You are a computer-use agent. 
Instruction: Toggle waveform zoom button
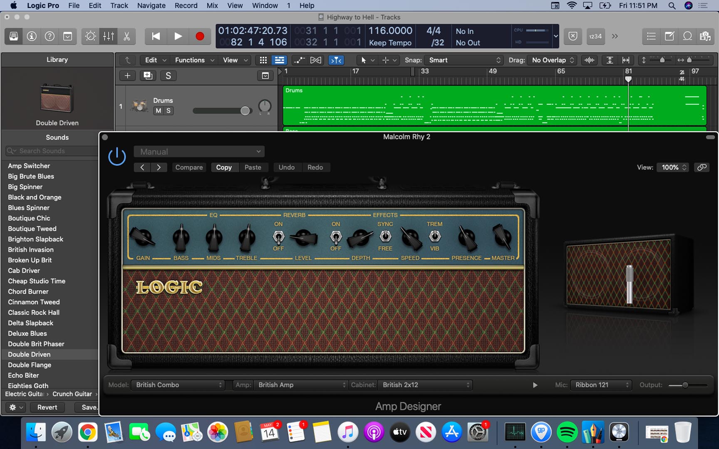[x=589, y=60]
